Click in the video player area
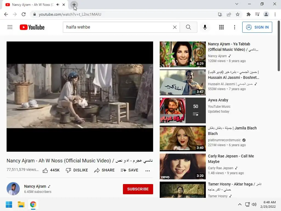 pyautogui.click(x=80, y=96)
